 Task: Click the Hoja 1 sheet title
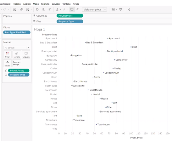click(40, 29)
